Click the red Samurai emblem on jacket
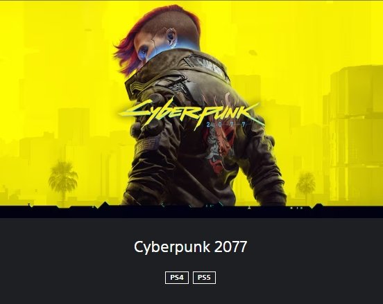Image resolution: width=383 pixels, height=304 pixels. point(220,146)
